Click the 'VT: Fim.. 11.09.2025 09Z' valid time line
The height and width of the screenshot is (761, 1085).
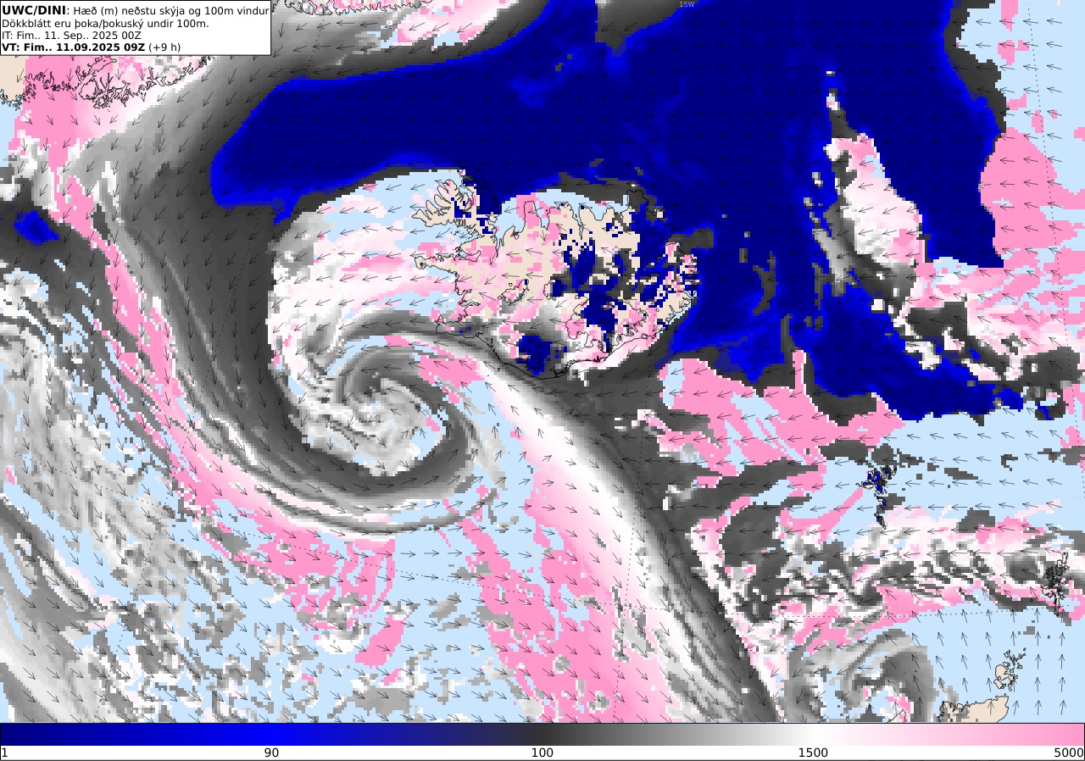tap(91, 47)
